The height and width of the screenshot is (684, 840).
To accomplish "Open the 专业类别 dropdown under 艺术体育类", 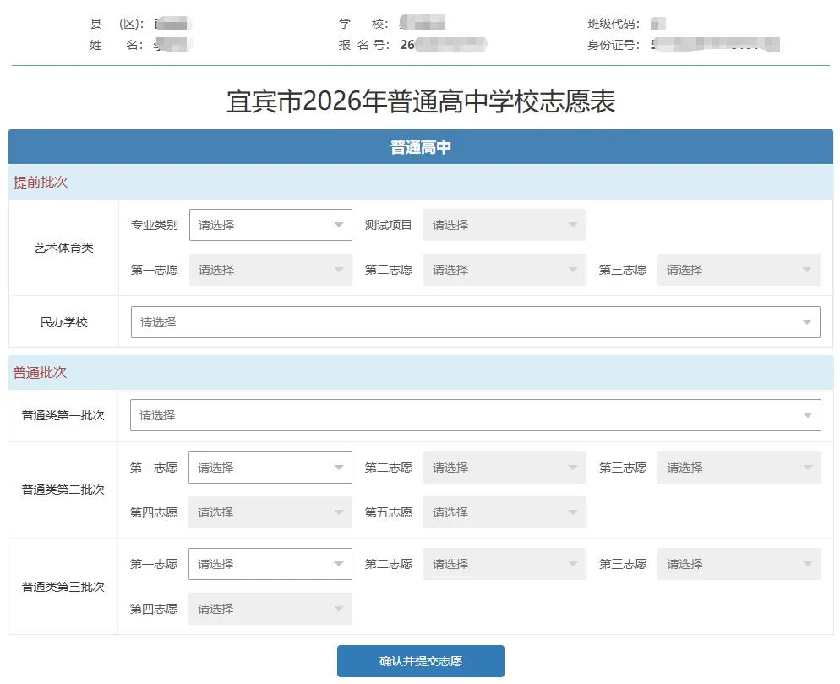I will (x=270, y=224).
